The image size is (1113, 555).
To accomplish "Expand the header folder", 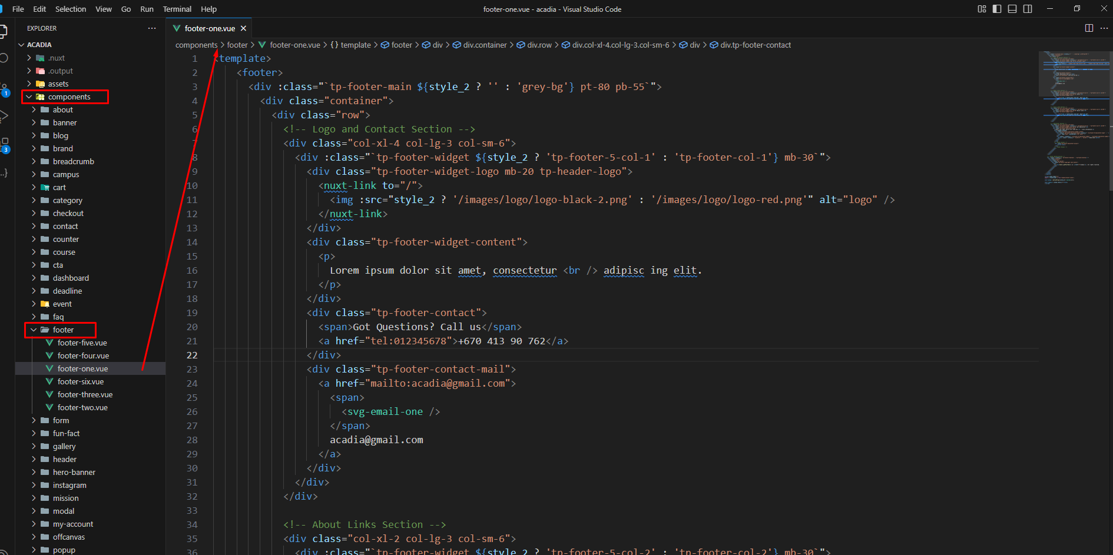I will 34,459.
